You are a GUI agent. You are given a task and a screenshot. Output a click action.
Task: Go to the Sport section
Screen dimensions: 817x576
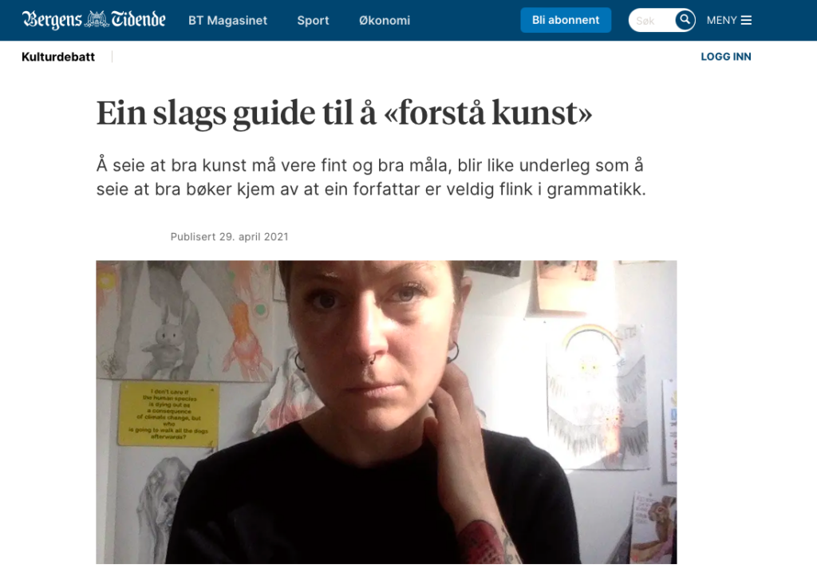click(x=313, y=20)
